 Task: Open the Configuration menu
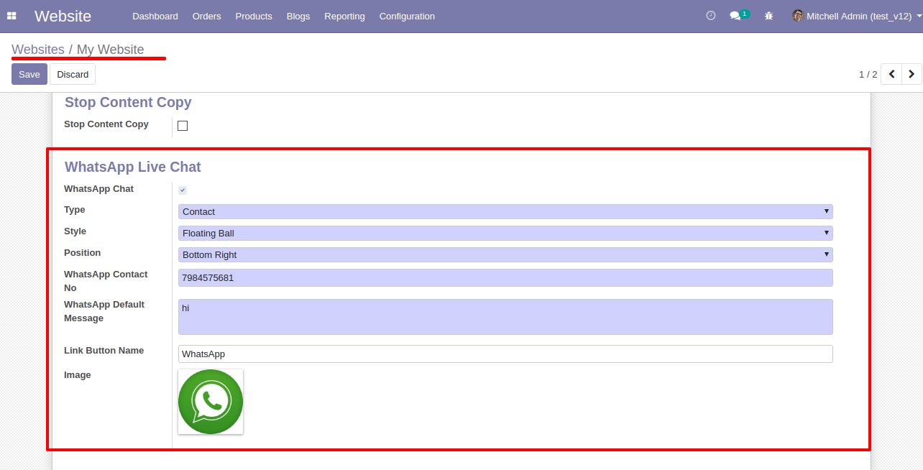pyautogui.click(x=407, y=16)
